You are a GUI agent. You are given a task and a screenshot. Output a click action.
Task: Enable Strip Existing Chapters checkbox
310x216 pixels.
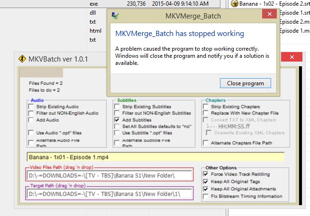click(x=206, y=107)
